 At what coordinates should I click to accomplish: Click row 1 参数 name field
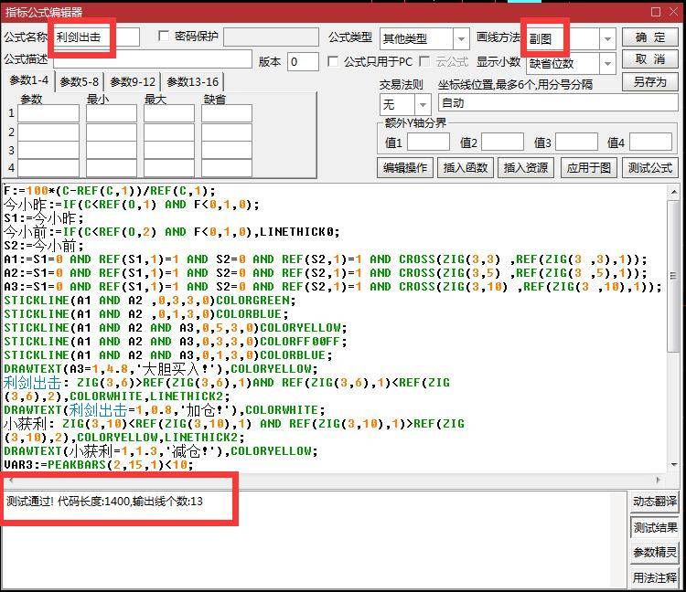click(x=48, y=113)
